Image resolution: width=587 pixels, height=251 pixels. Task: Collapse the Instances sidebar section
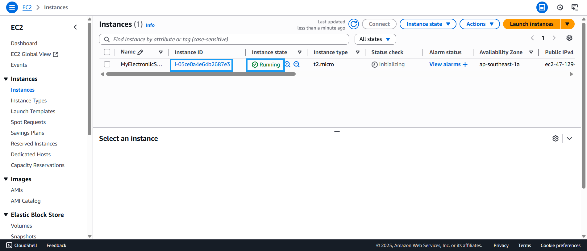tap(6, 79)
